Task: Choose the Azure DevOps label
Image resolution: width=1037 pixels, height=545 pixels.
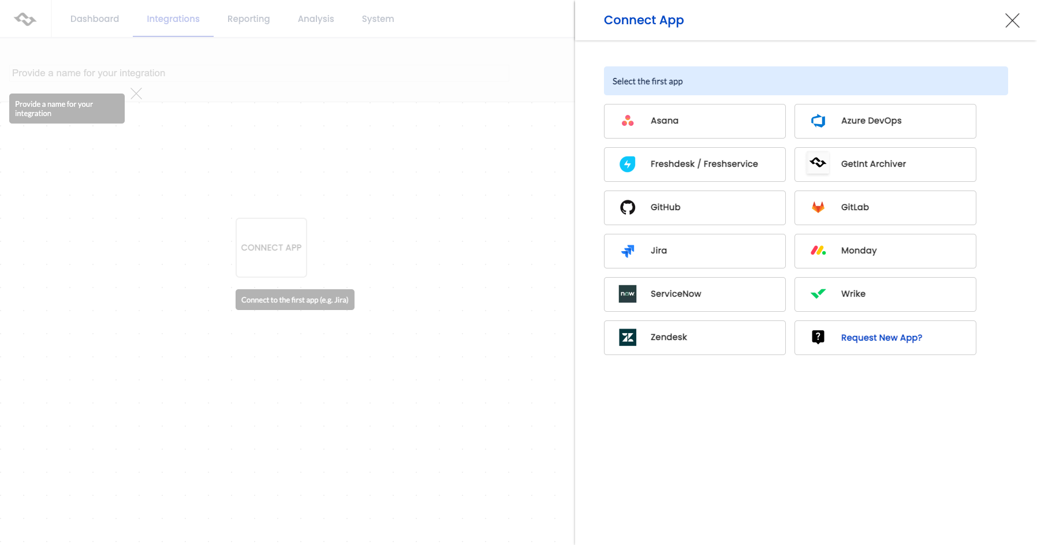Action: coord(871,121)
